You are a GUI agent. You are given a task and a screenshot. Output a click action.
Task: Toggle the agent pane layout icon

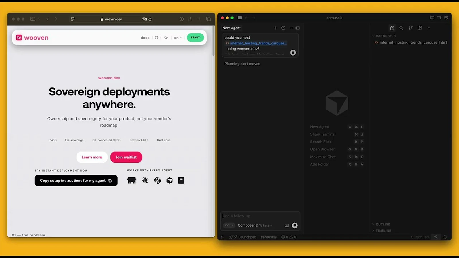[x=298, y=28]
